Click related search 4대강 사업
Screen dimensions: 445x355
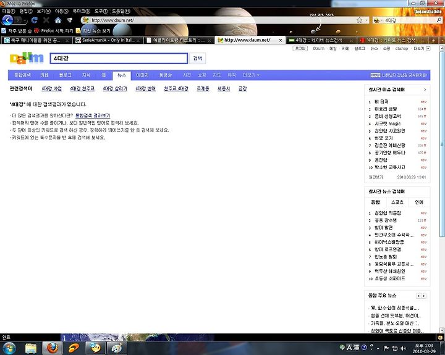tap(52, 89)
